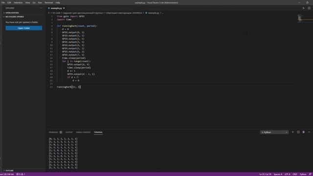Click Python interpreter version in status bar

(7, 174)
